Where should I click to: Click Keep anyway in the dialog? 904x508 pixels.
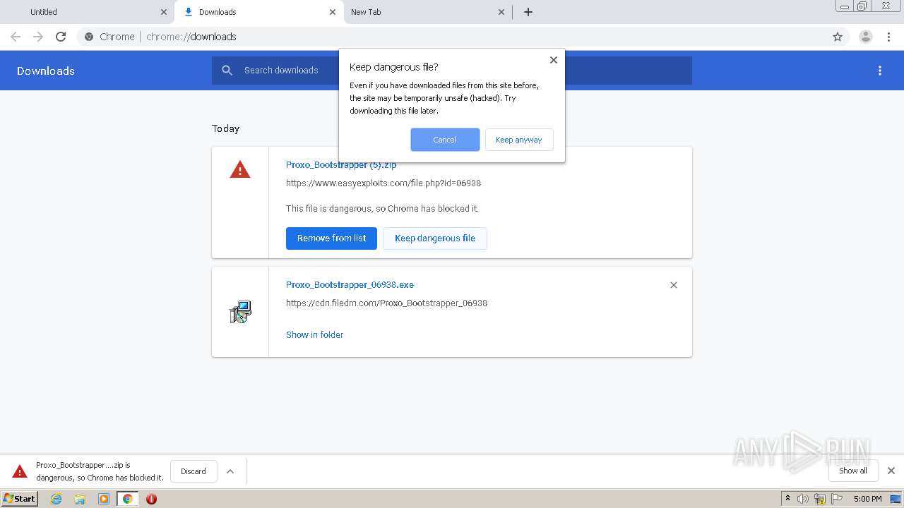[x=519, y=140]
